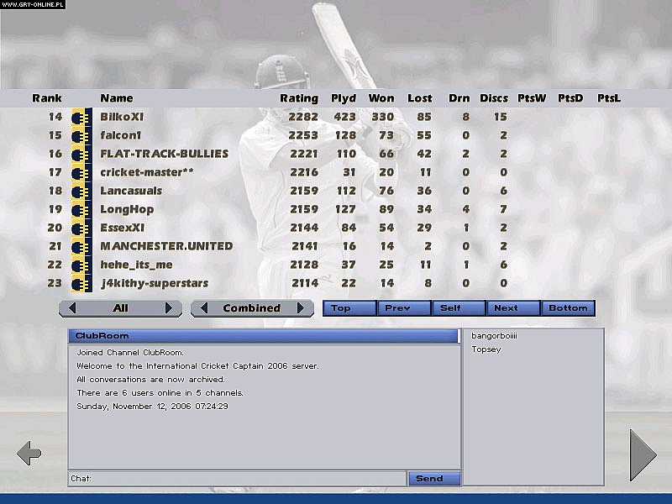This screenshot has height=504, width=672.
Task: Click the large left navigation arrow
Action: pyautogui.click(x=29, y=453)
